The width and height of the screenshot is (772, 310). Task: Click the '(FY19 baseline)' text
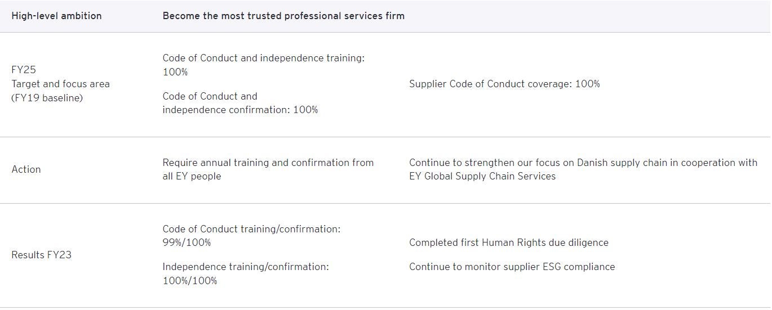pos(47,98)
